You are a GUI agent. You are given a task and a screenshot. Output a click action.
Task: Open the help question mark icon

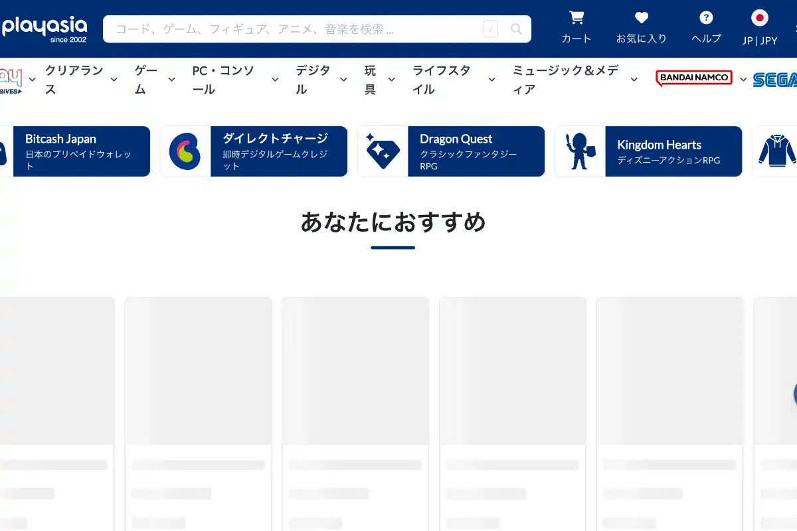click(x=706, y=18)
